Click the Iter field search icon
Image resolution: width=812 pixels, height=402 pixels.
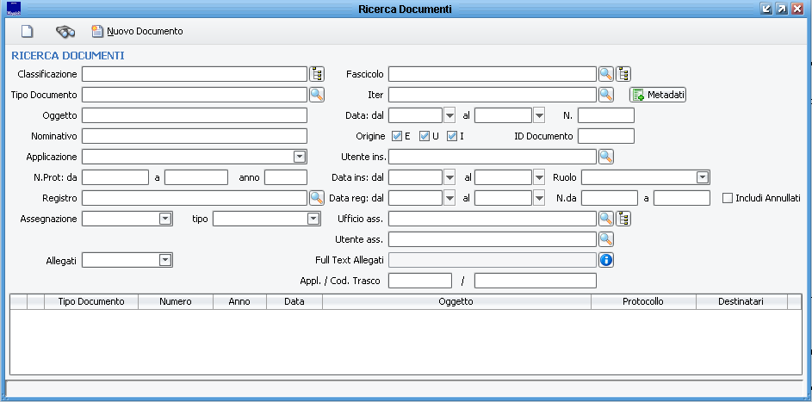[606, 95]
